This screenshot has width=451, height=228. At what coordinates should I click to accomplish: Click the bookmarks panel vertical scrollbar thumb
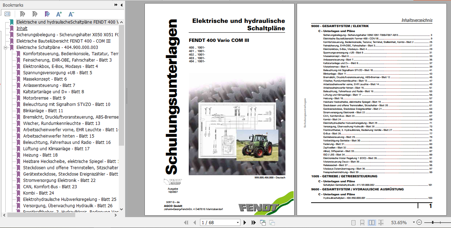tap(121, 84)
